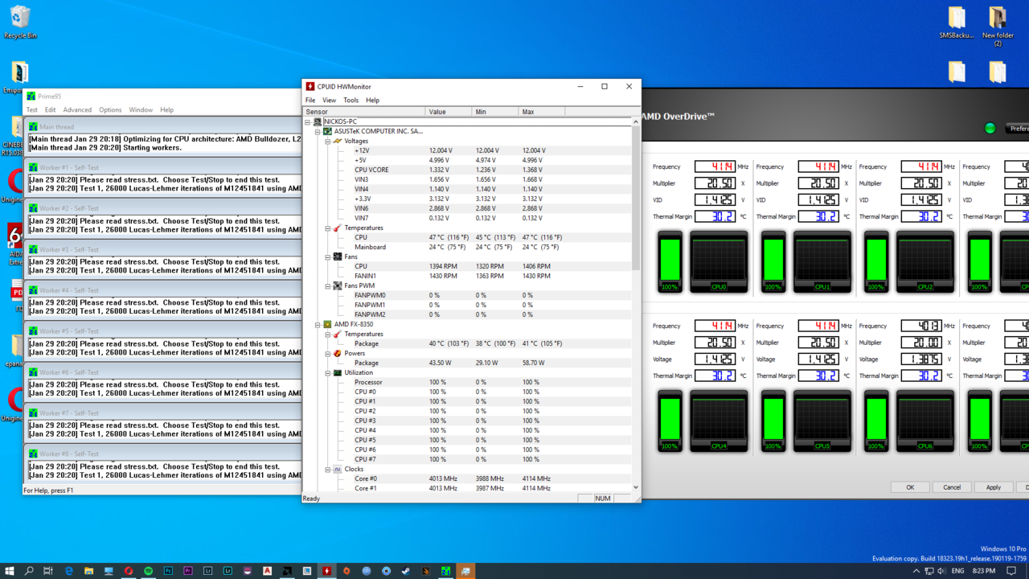Collapse the NICKOS-PC tree node
1029x579 pixels.
tap(308, 121)
